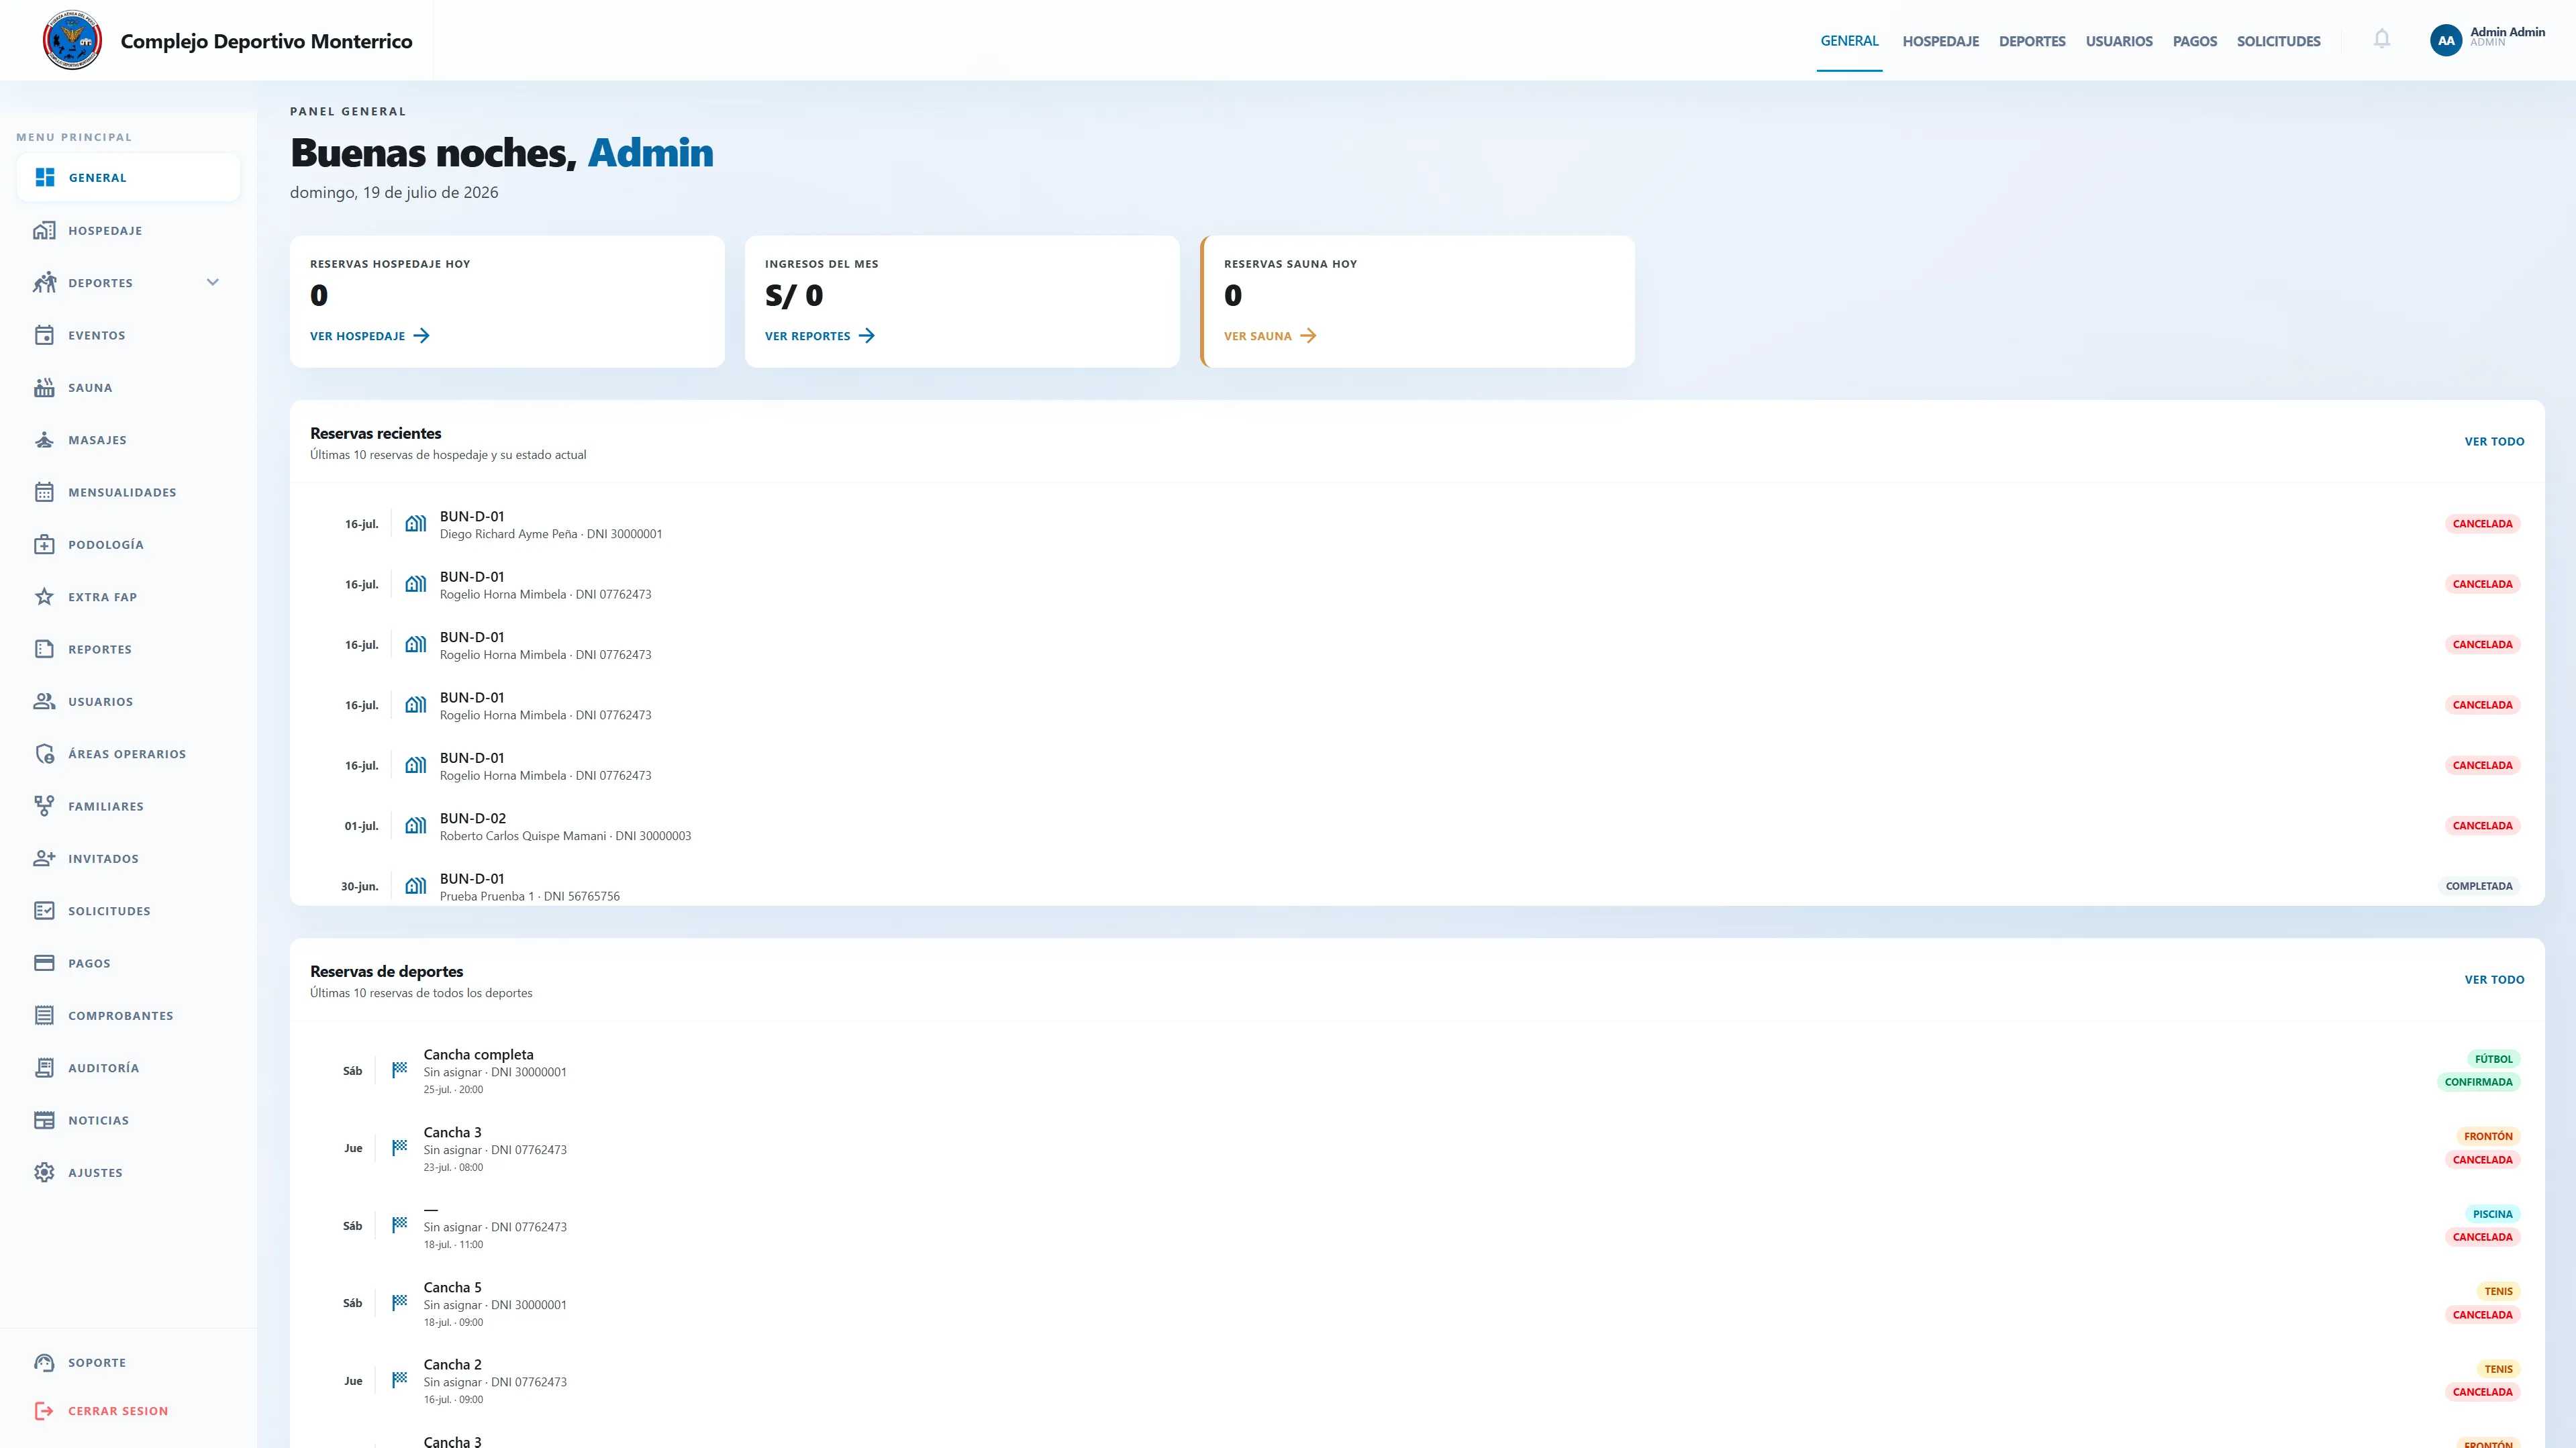Expand the Deportes submenu chevron
Viewport: 2576px width, 1448px height.
pyautogui.click(x=212, y=283)
